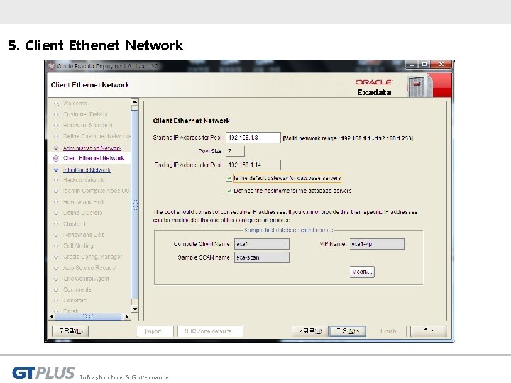Screen dimensions: 511x383
Task: Click the Modify... button
Action: (x=362, y=272)
